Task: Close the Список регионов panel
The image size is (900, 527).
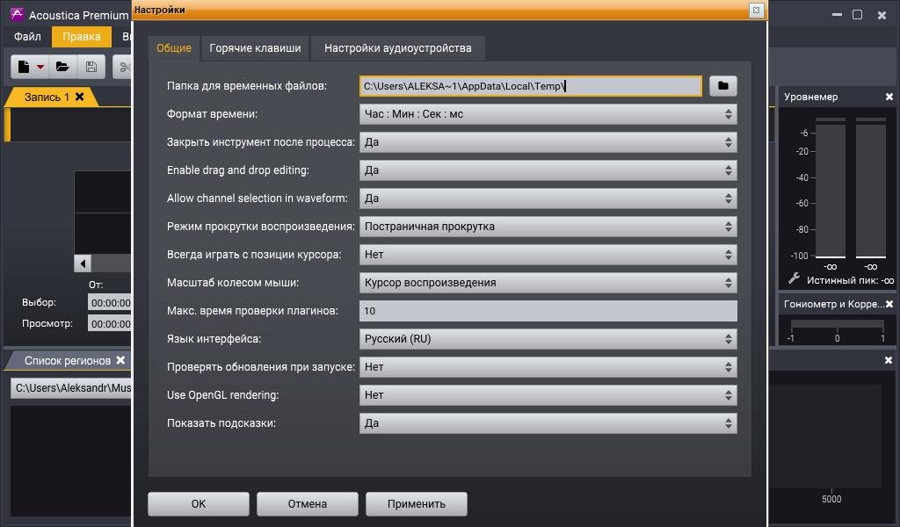Action: click(x=120, y=360)
